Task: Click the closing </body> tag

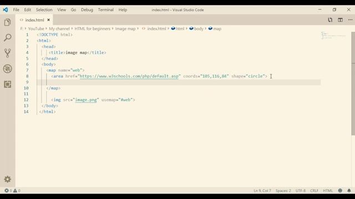Action: pyautogui.click(x=50, y=106)
